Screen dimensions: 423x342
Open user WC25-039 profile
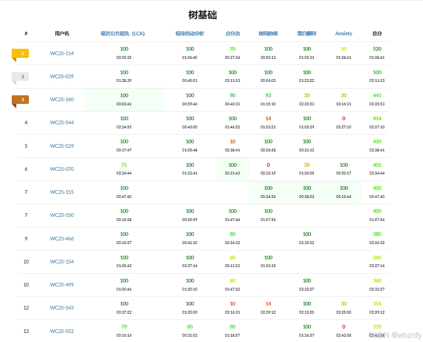pos(62,76)
